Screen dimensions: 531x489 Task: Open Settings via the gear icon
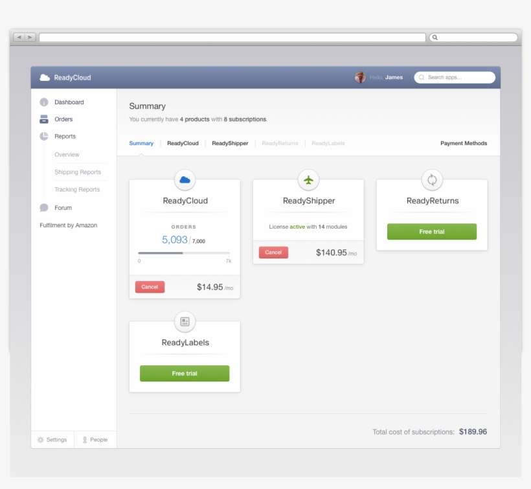coord(52,439)
